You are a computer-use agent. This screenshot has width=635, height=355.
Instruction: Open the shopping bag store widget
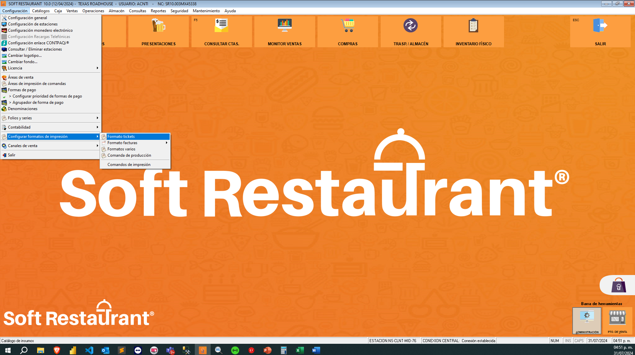tap(618, 285)
